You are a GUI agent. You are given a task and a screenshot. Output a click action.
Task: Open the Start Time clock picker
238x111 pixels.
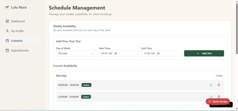coord(115,53)
